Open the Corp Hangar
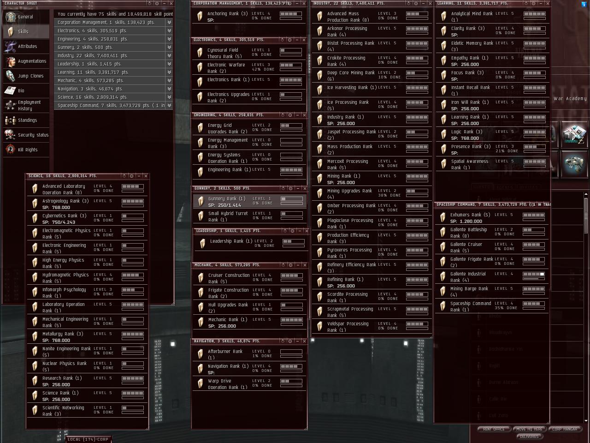This screenshot has height=443, width=590. tap(565, 429)
